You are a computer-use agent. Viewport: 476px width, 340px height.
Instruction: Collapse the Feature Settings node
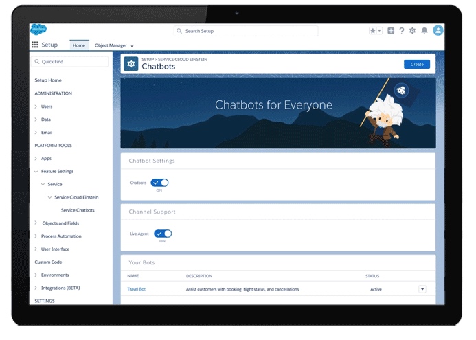coord(36,172)
